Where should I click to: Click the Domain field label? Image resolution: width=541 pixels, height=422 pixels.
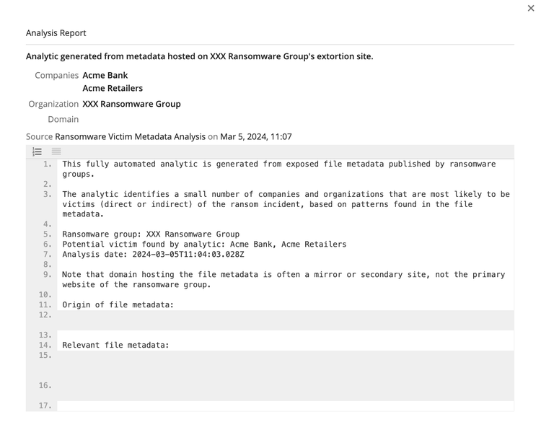coord(63,120)
